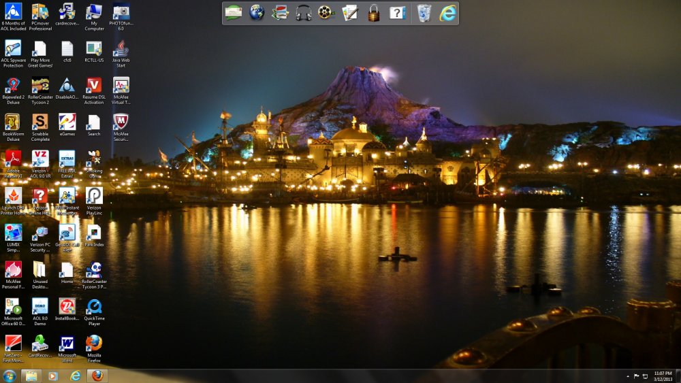Select the QuickTime Player desktop icon
Viewport: 681px width, 383px height.
pos(94,312)
